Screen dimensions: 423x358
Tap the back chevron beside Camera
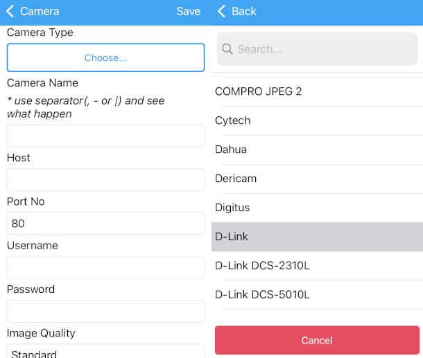tap(10, 11)
